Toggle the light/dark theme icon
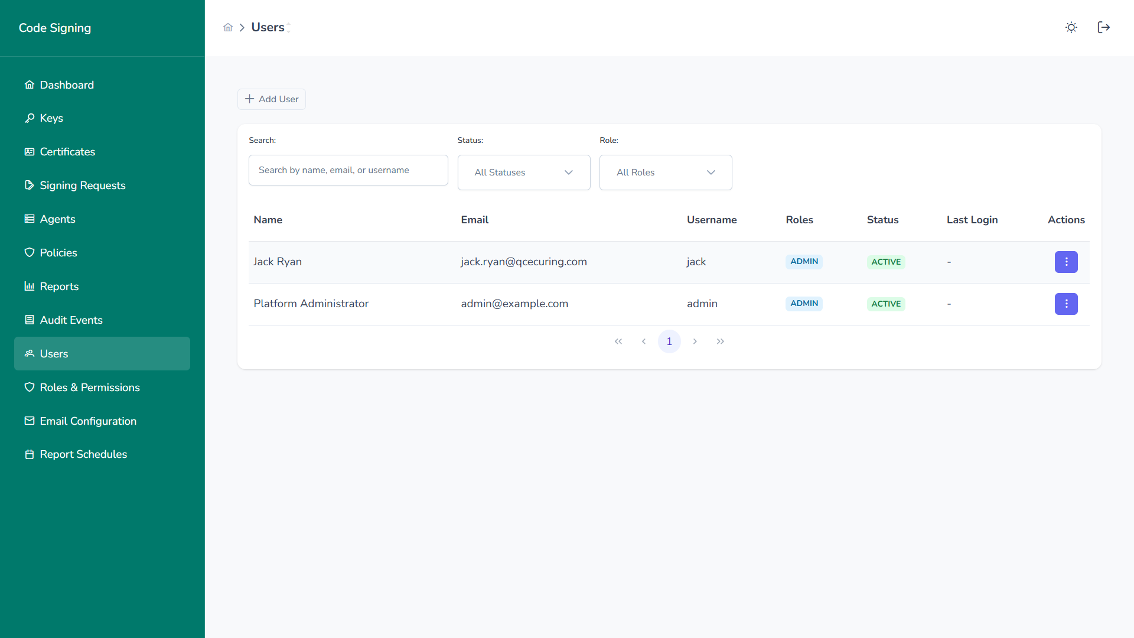The height and width of the screenshot is (638, 1134). tap(1071, 28)
